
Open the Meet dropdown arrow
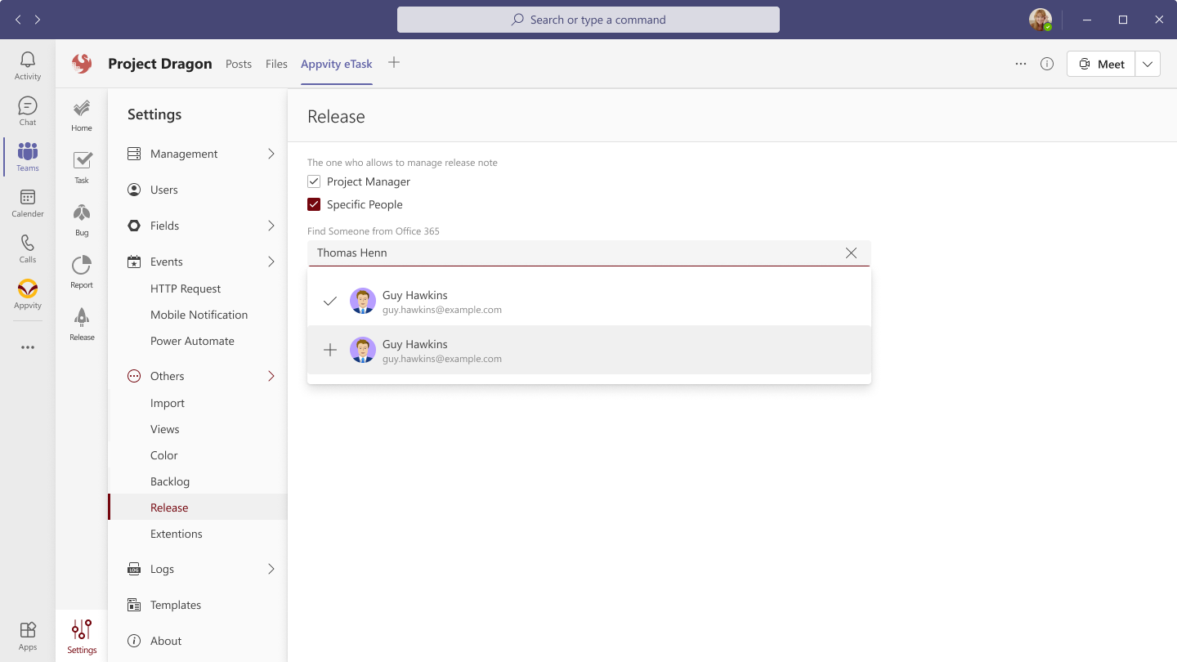pos(1148,64)
